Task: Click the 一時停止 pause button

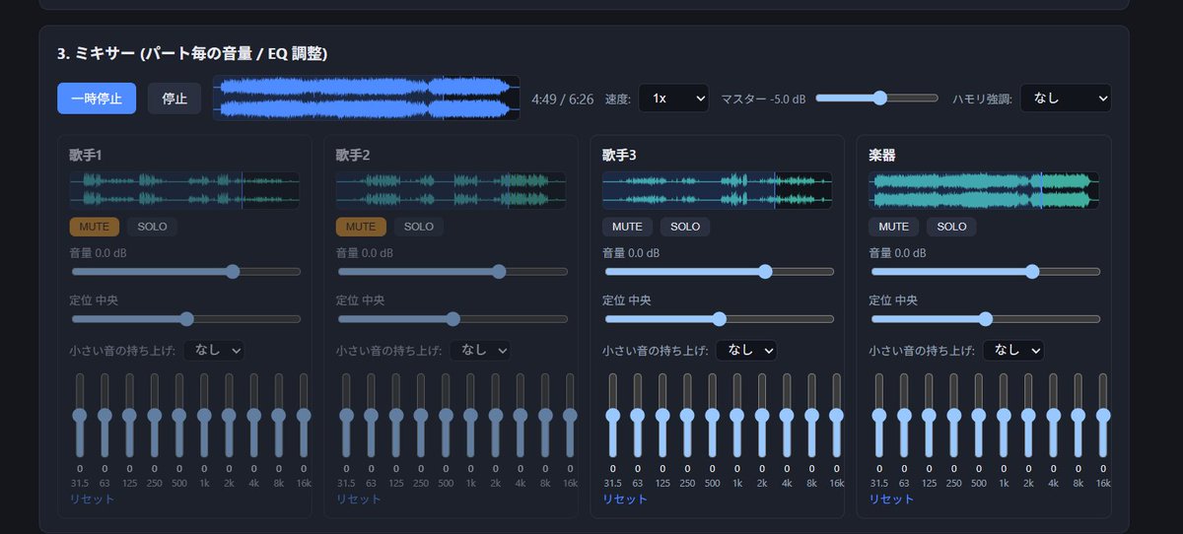Action: (97, 99)
